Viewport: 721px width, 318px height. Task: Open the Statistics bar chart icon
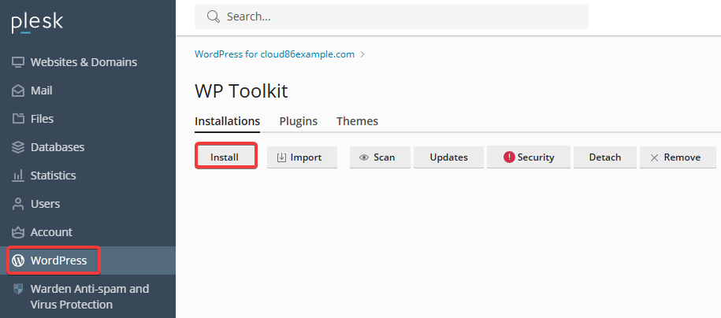pos(18,175)
